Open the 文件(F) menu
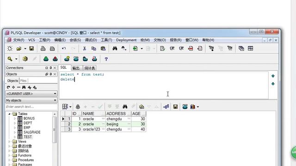 [18, 40]
